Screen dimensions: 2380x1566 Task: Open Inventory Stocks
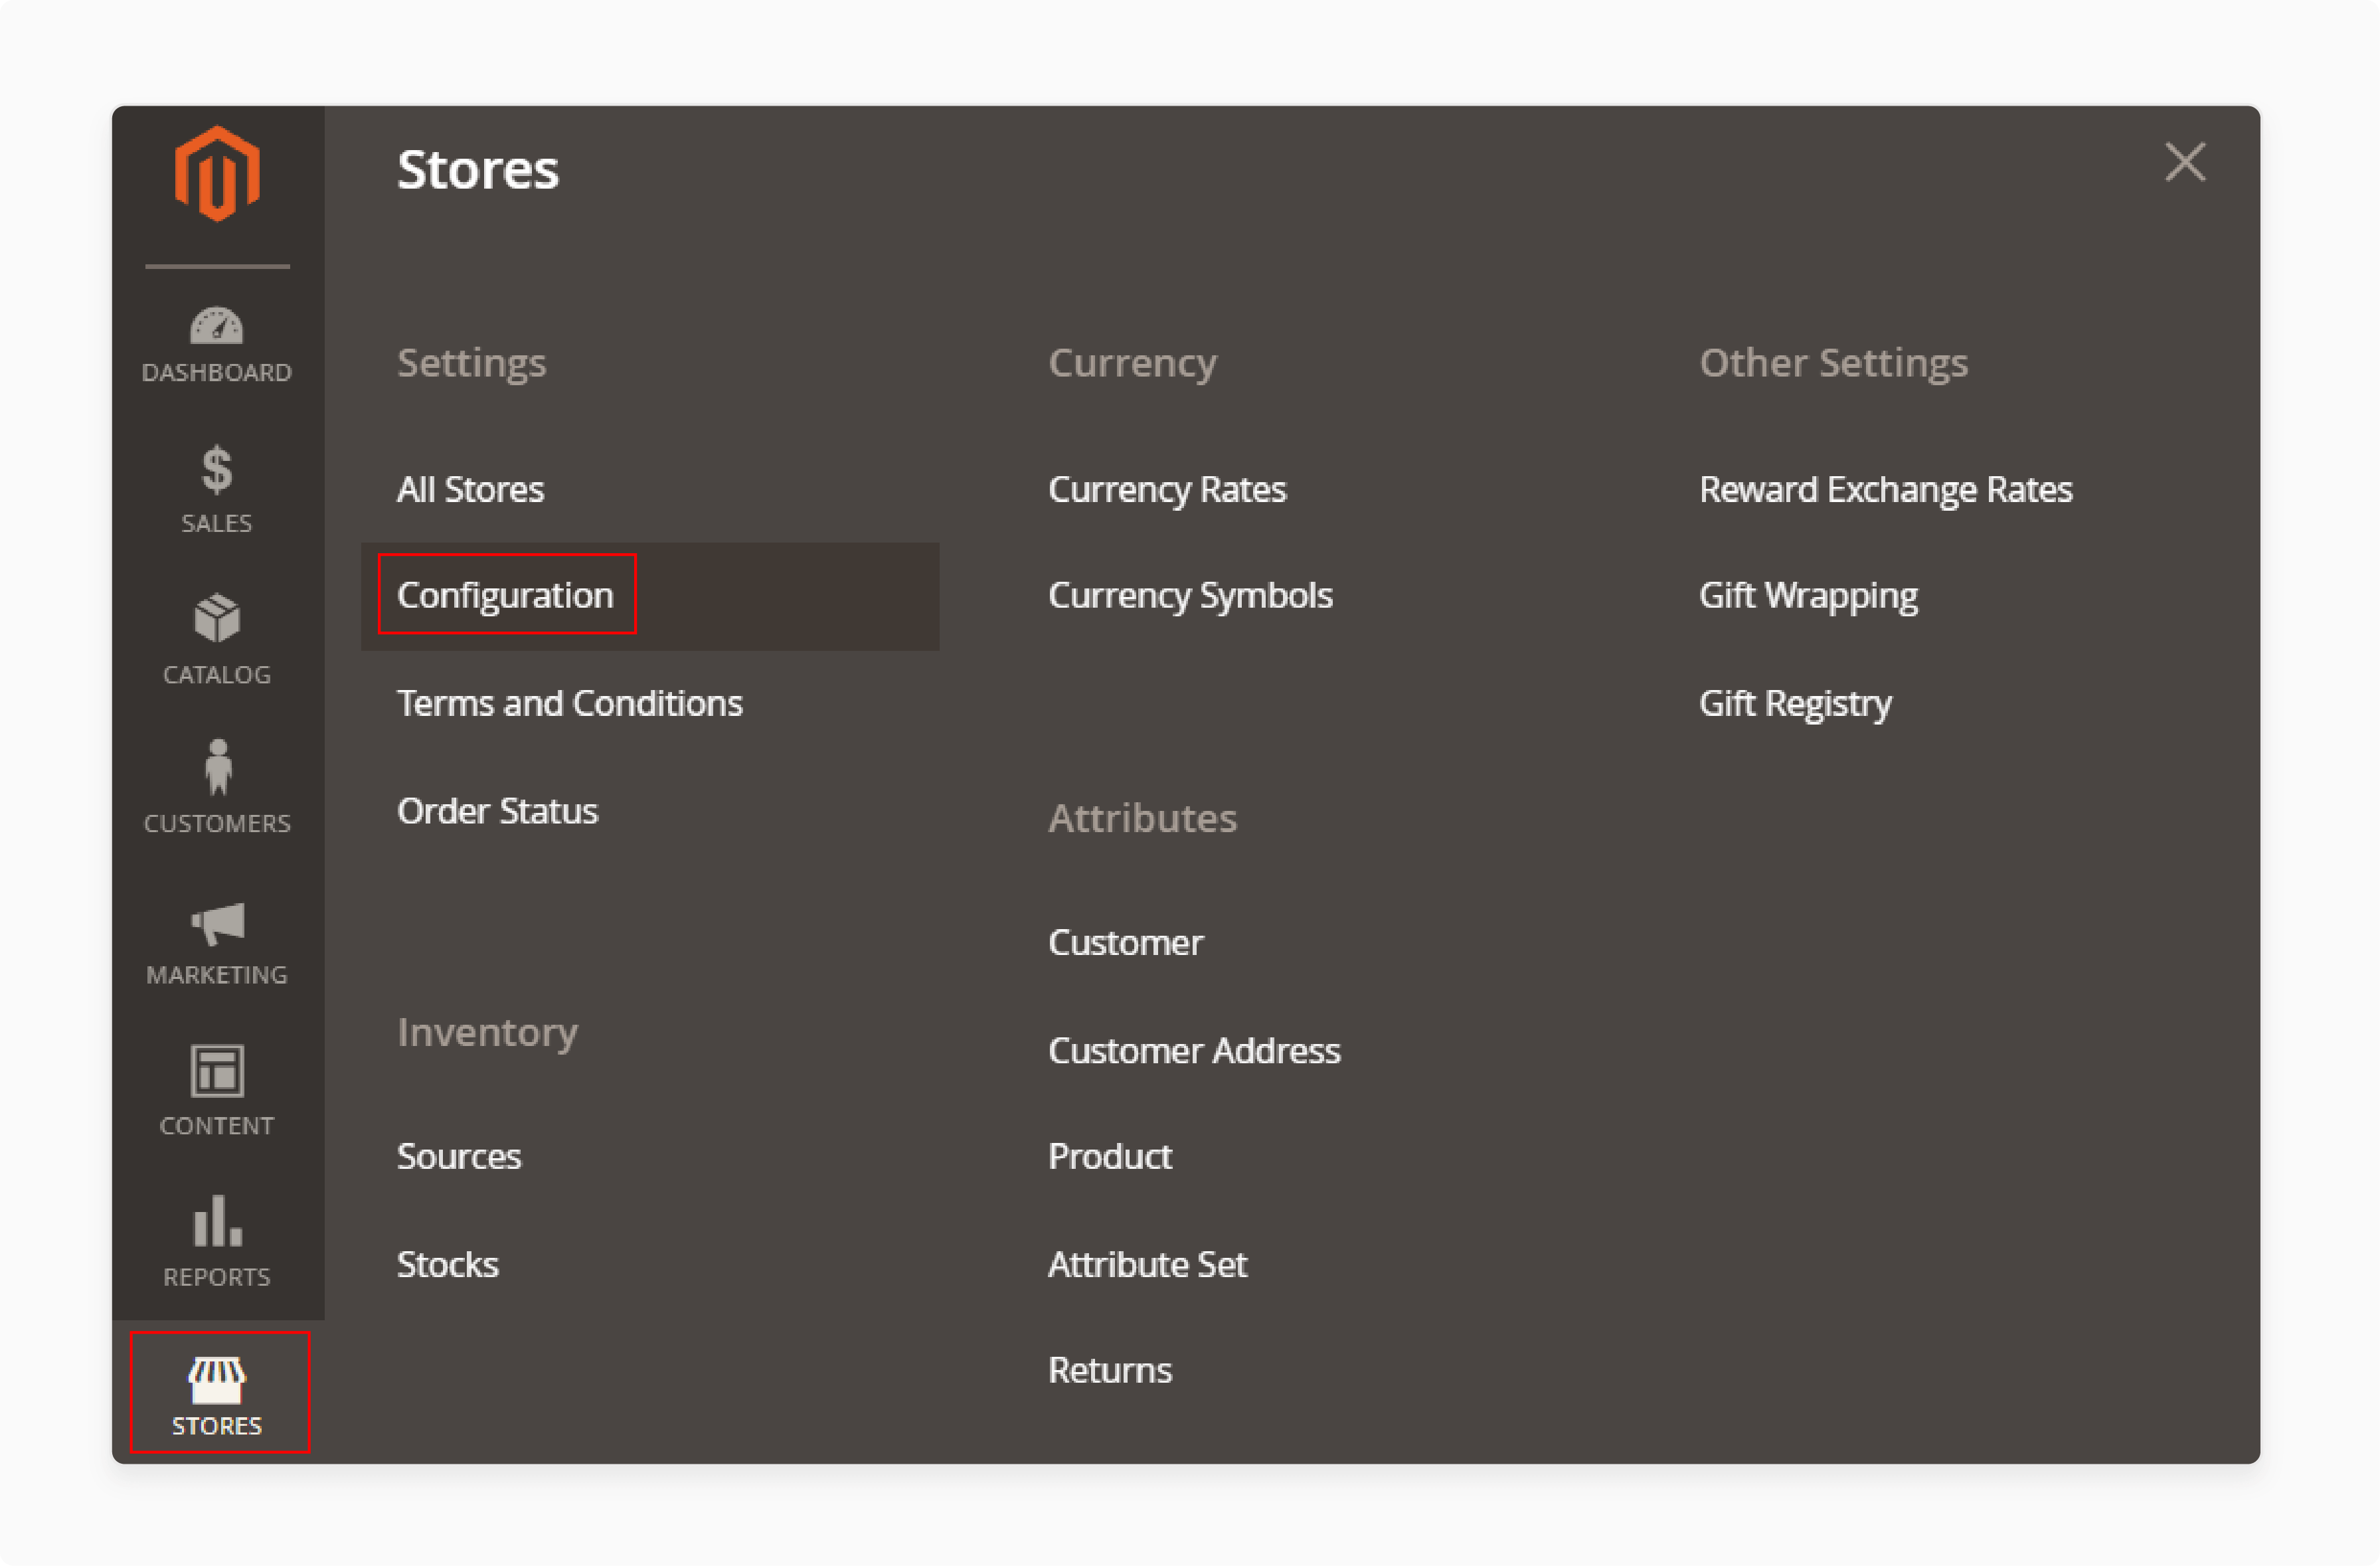[x=447, y=1265]
